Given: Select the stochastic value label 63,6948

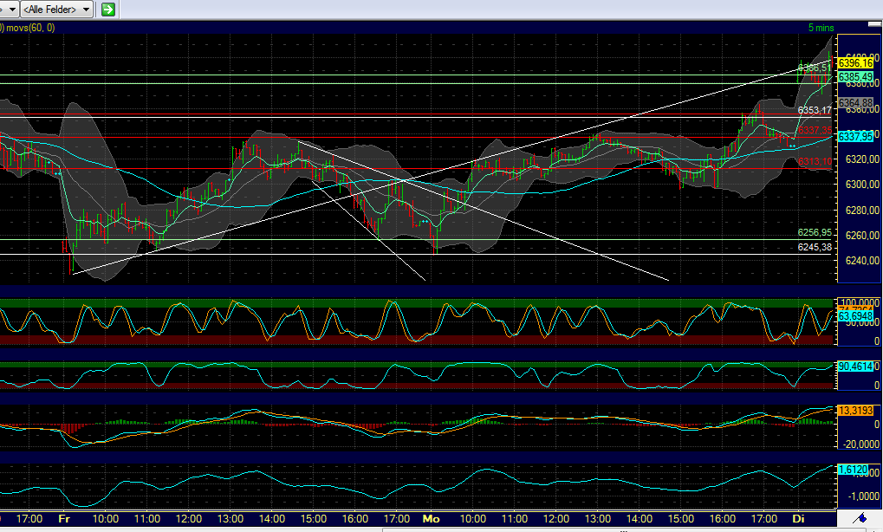Looking at the screenshot, I should (856, 316).
